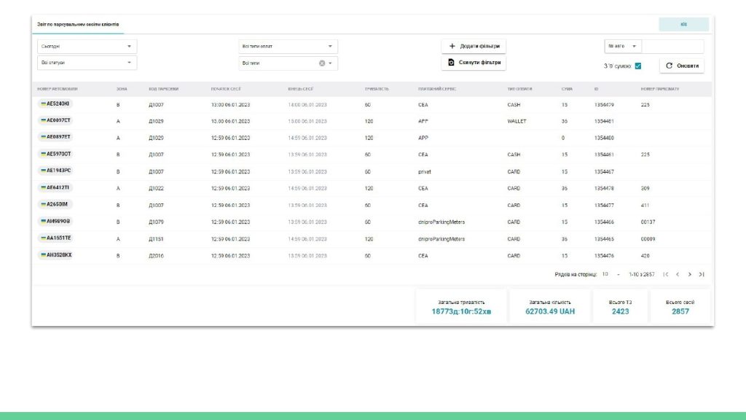Click the document icon in 'Скинути фільтри'
746x420 pixels.
[452, 63]
